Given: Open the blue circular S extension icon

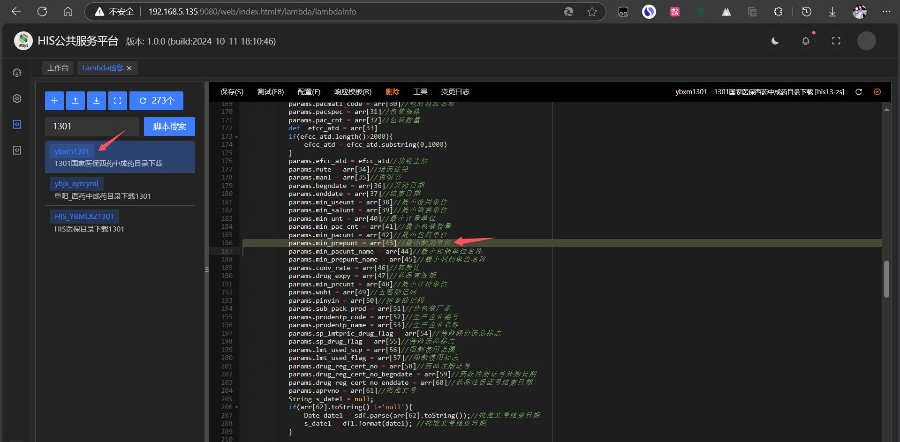Looking at the screenshot, I should [649, 12].
